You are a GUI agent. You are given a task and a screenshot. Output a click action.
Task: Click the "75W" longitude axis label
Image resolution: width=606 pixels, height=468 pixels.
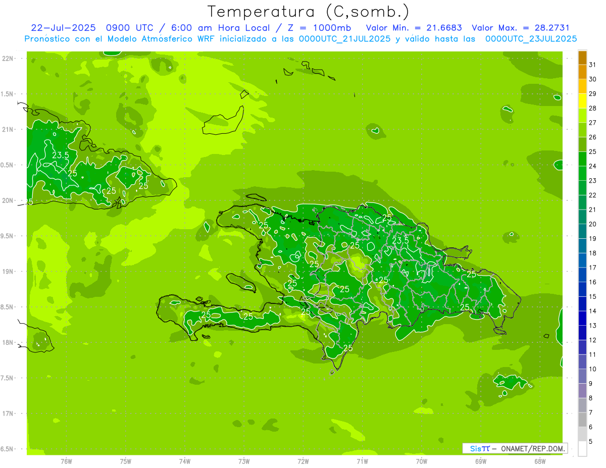126,461
